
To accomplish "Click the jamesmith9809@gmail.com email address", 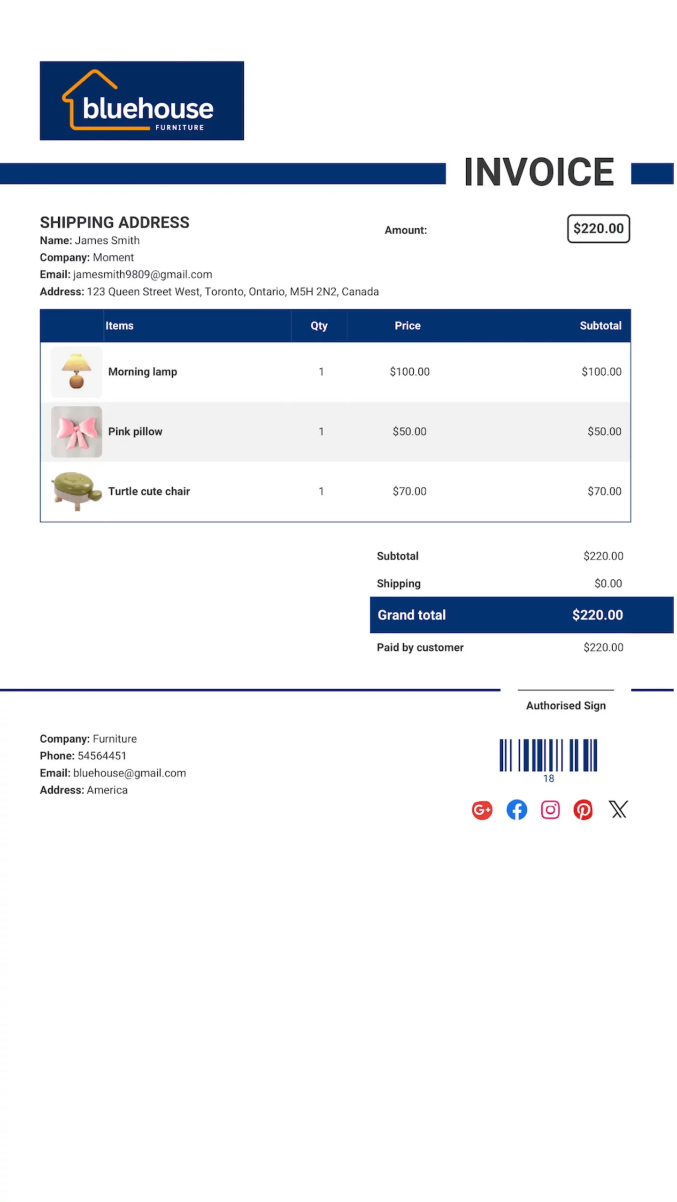I will [x=142, y=275].
